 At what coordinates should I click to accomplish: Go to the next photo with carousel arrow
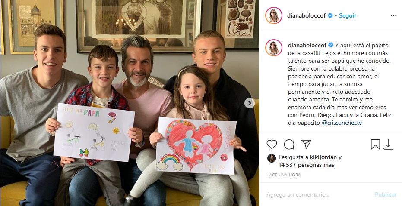tap(249, 103)
